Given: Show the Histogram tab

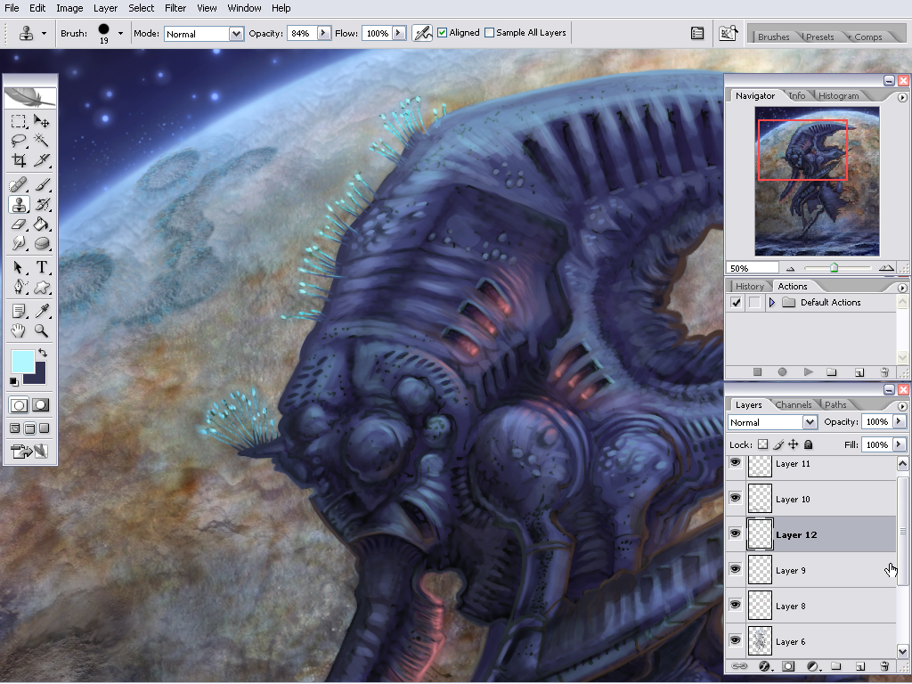Looking at the screenshot, I should click(x=839, y=96).
